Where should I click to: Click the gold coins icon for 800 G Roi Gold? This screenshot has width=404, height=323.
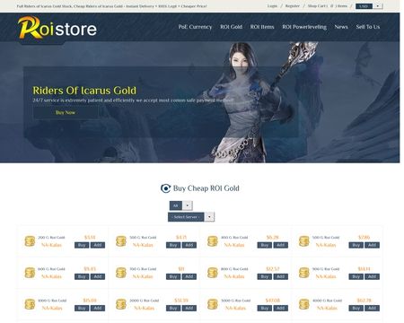pyautogui.click(x=213, y=273)
